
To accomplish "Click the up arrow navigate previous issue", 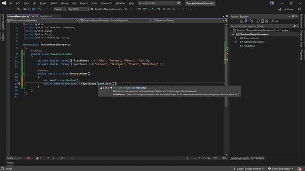I will pos(48,158).
